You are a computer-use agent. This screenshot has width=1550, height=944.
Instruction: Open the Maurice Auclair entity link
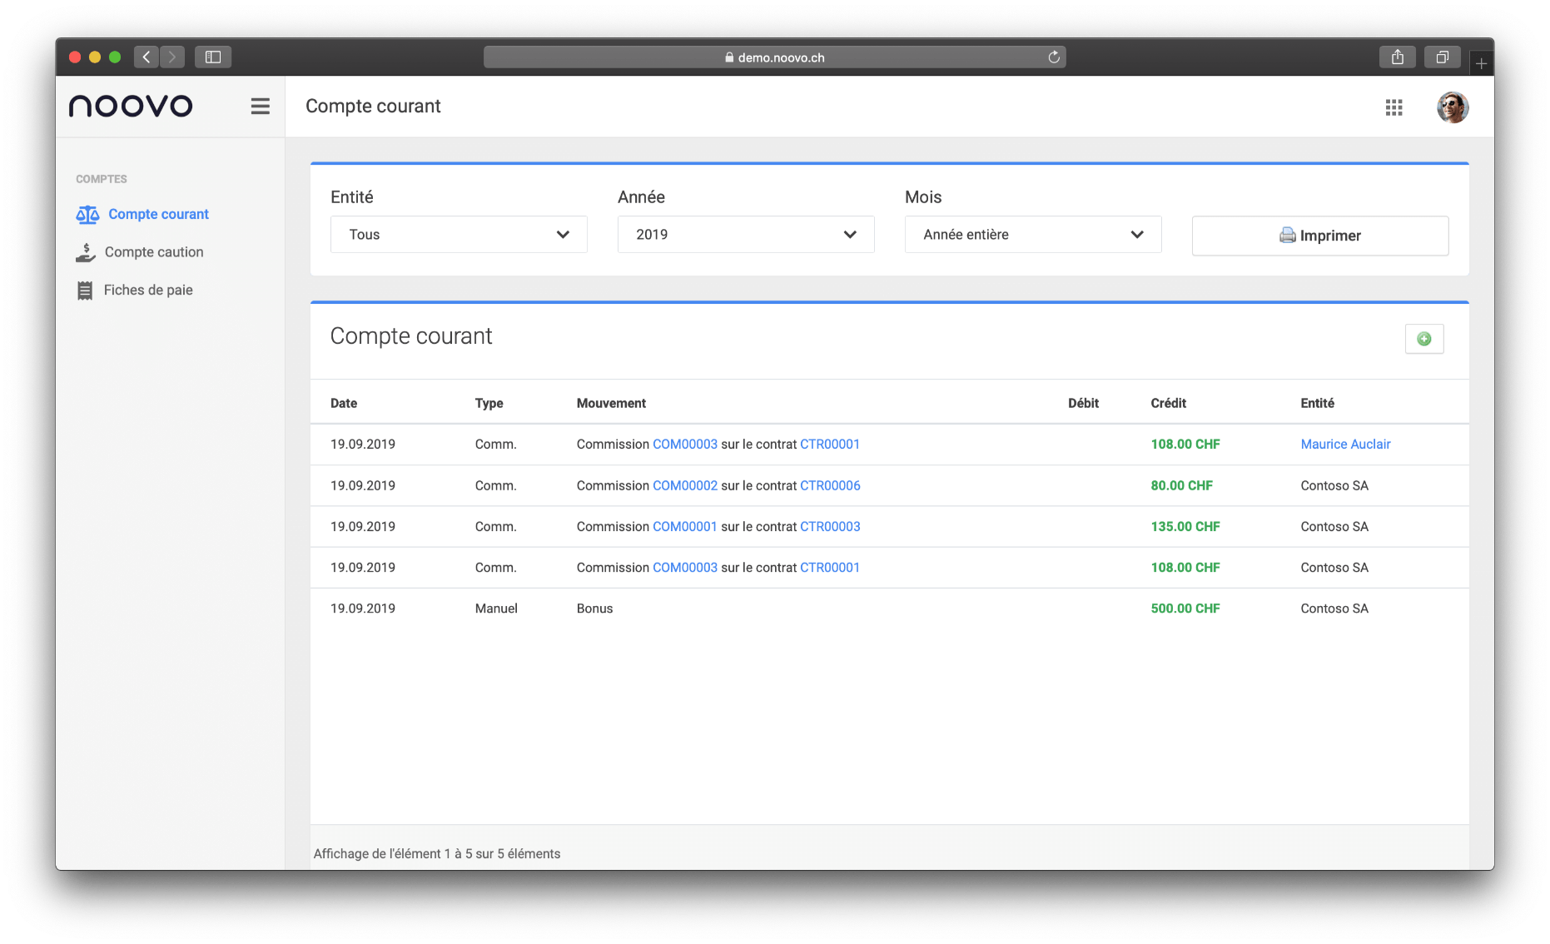click(1345, 445)
